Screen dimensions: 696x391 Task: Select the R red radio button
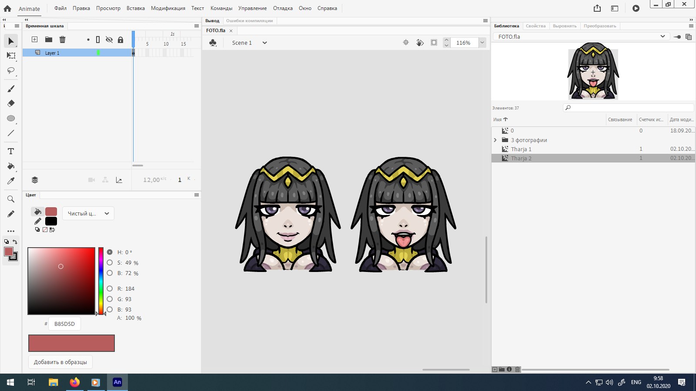pyautogui.click(x=110, y=288)
